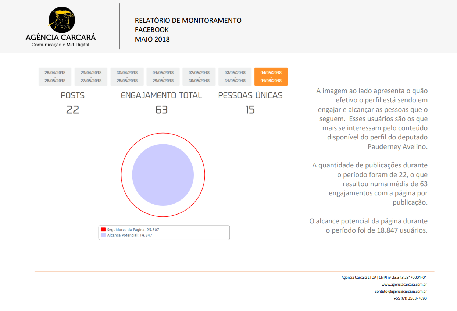457x311 pixels.
Task: Select the 03/05/2018 - 31/05/2018 date tab
Action: click(235, 77)
